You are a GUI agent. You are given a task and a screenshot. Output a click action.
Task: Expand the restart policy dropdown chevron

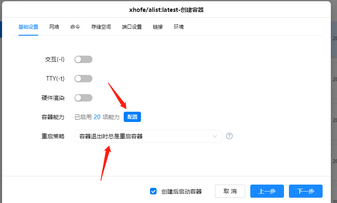tap(215, 136)
